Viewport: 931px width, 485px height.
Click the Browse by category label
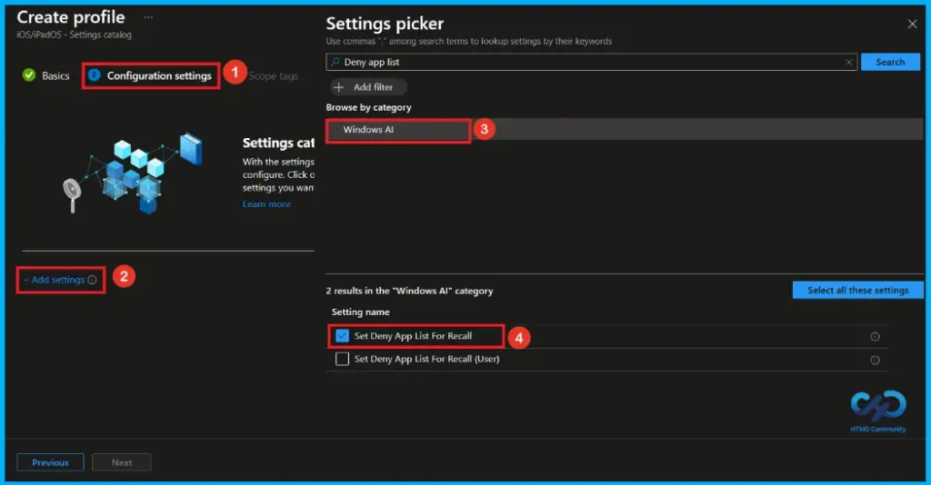point(368,107)
